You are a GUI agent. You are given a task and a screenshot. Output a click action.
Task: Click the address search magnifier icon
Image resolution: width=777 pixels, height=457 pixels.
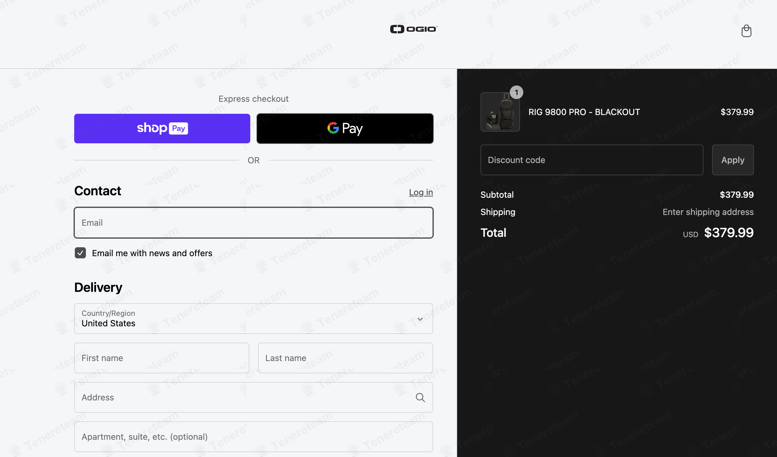(420, 397)
